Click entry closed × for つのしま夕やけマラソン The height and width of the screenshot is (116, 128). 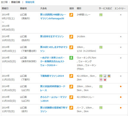pos(121,47)
